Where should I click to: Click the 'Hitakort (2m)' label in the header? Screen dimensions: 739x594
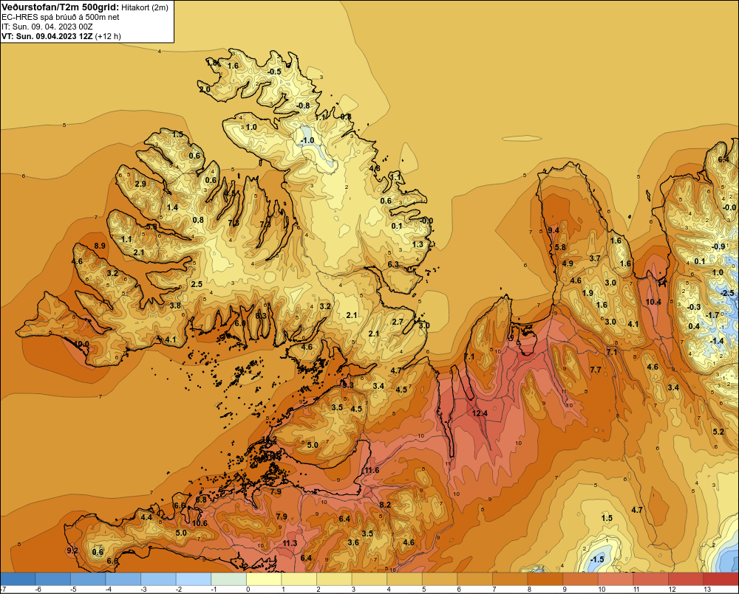tap(144, 7)
